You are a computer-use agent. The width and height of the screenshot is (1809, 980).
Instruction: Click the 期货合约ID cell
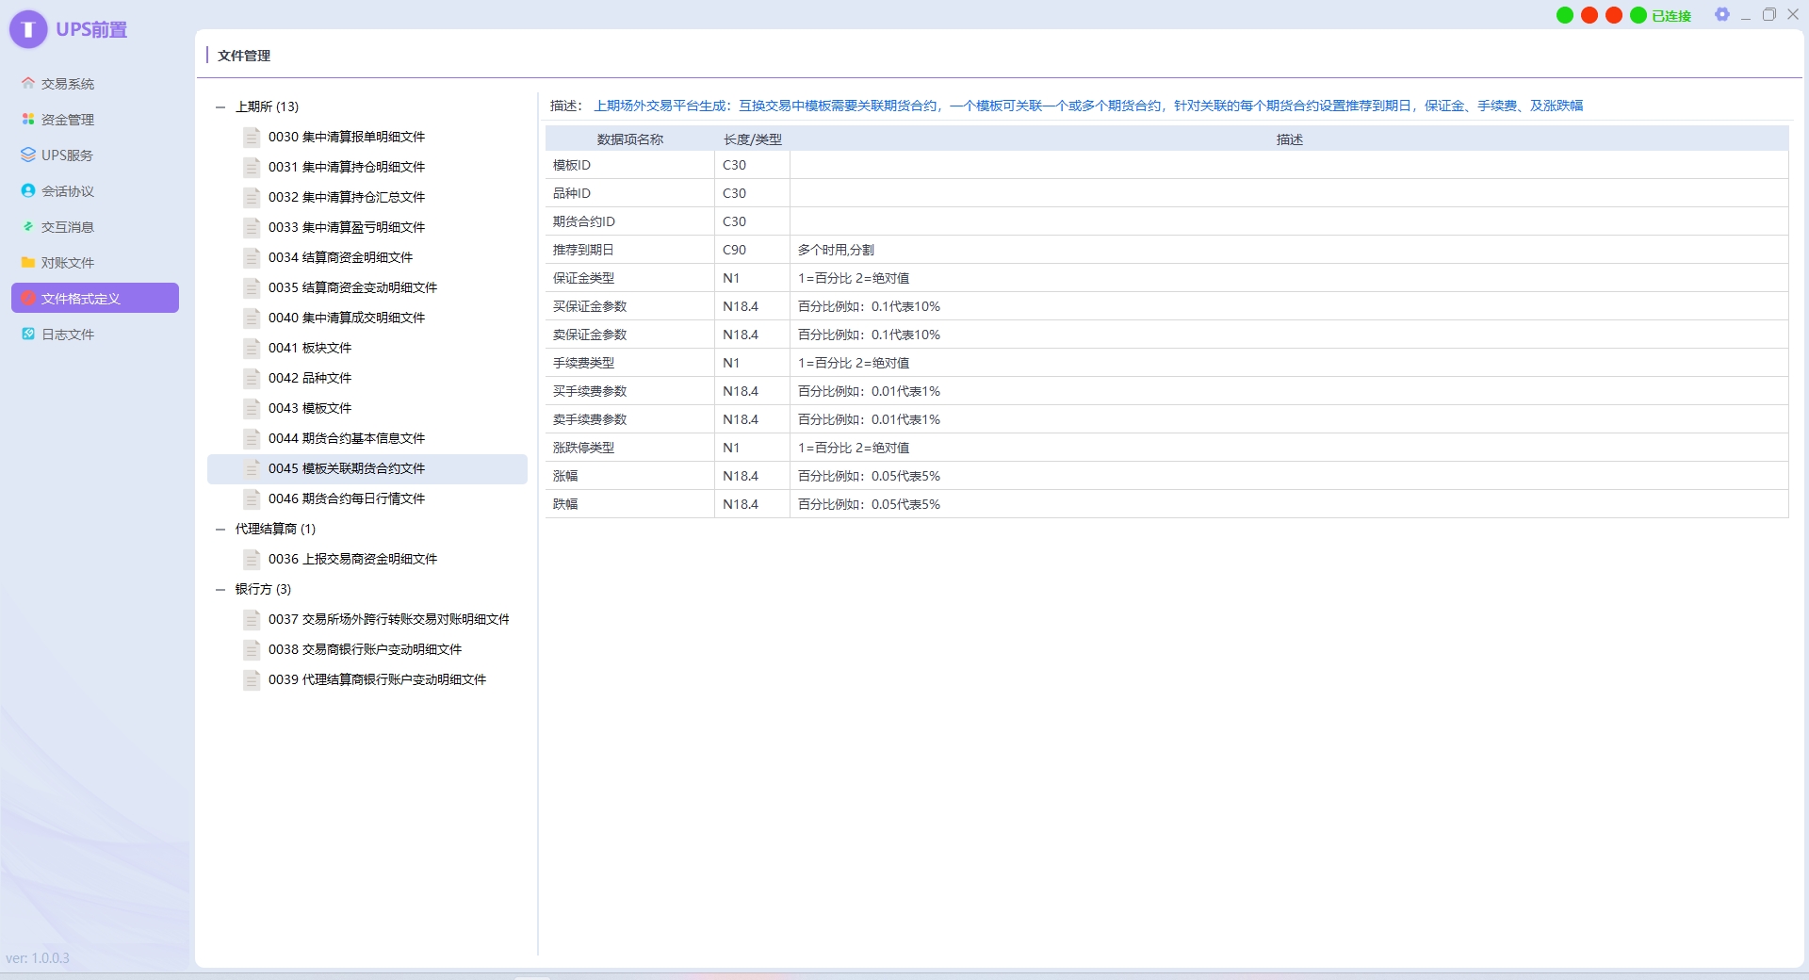click(x=630, y=221)
